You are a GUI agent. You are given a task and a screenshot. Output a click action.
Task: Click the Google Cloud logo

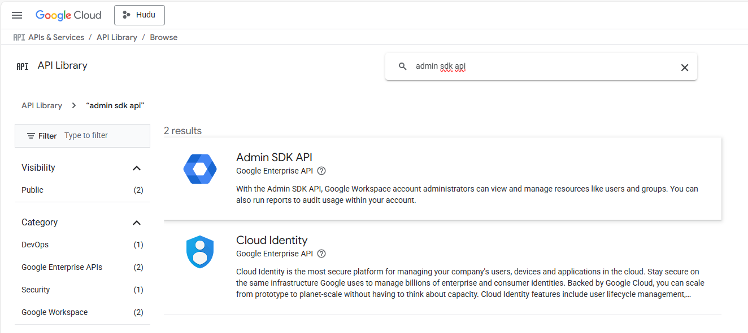[x=68, y=15]
